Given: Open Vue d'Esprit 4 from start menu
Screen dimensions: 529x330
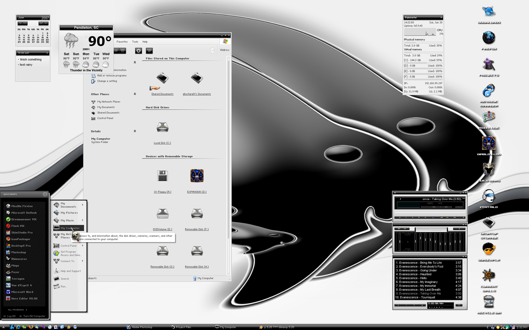Looking at the screenshot, I should [19, 285].
